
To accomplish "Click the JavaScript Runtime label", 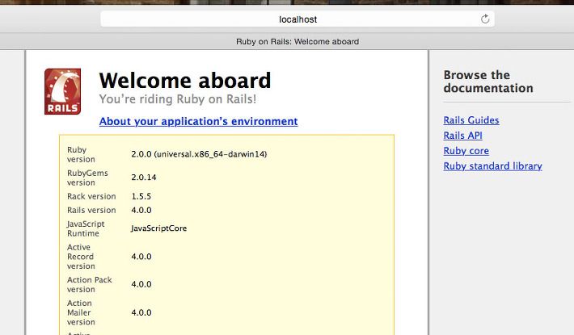I will pyautogui.click(x=86, y=228).
